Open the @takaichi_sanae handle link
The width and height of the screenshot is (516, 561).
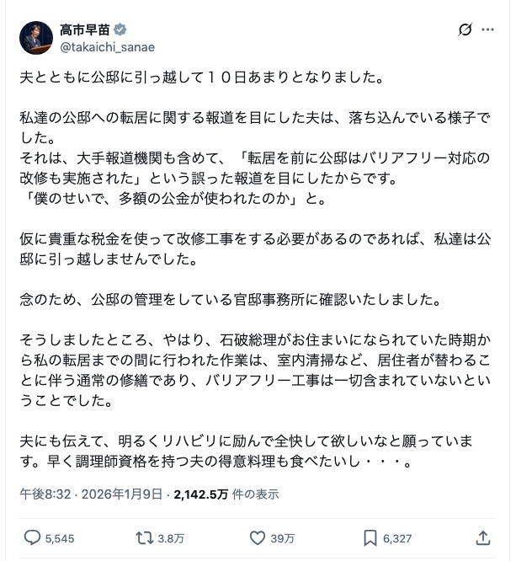[95, 47]
